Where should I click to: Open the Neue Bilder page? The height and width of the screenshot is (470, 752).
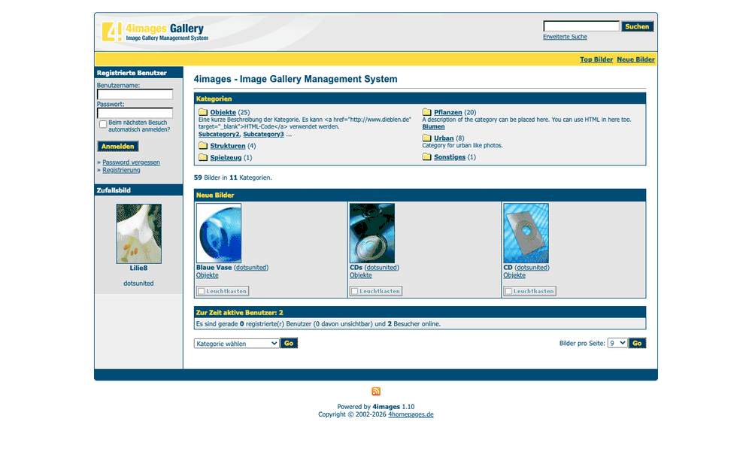tap(635, 59)
